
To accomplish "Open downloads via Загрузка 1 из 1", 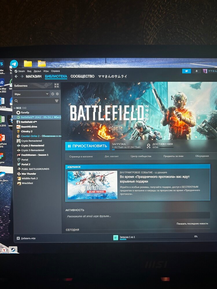I will point(127,237).
